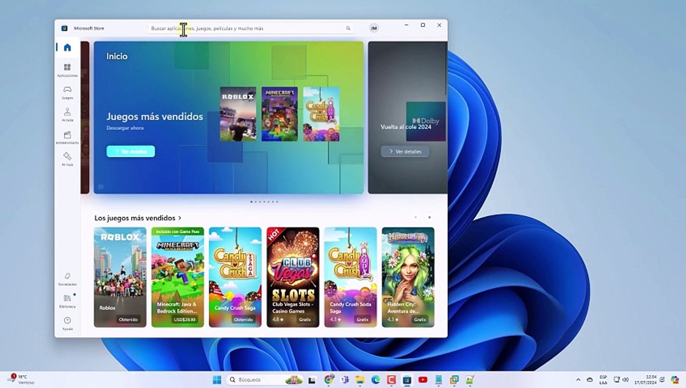
Task: Open Candy Crush thumbnail in the hero banner
Action: click(x=321, y=114)
